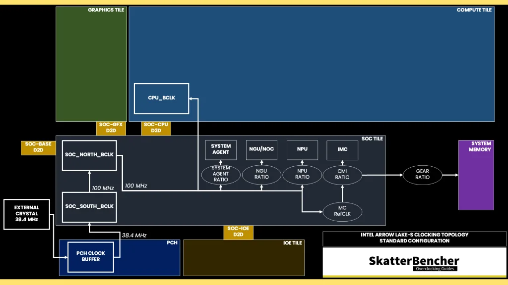Image resolution: width=508 pixels, height=285 pixels.
Task: Click the NGU/NOC block
Action: [x=261, y=149]
